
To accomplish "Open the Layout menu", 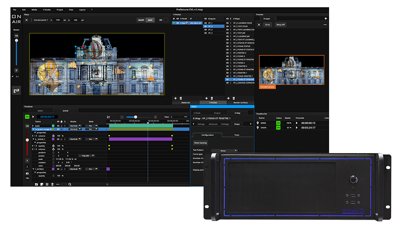I will coord(82,10).
